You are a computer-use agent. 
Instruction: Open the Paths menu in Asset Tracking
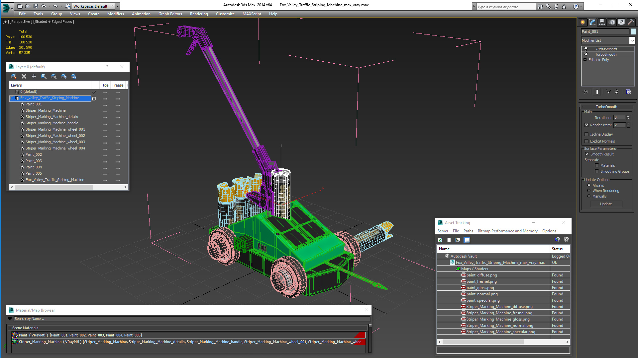[468, 231]
